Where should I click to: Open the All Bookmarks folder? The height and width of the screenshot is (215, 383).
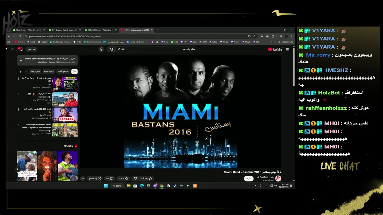[285, 42]
